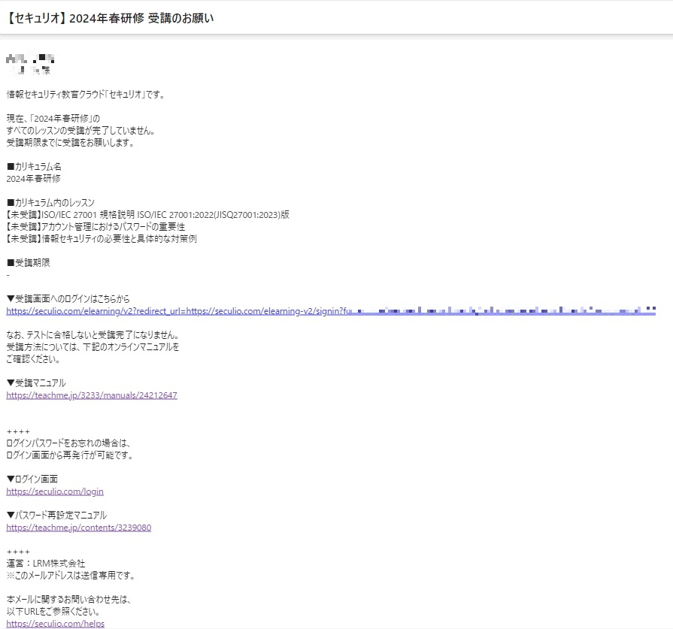Open the 受講マニュアル teachme.jp manuals link
Viewport: 673px width, 629px height.
(92, 395)
